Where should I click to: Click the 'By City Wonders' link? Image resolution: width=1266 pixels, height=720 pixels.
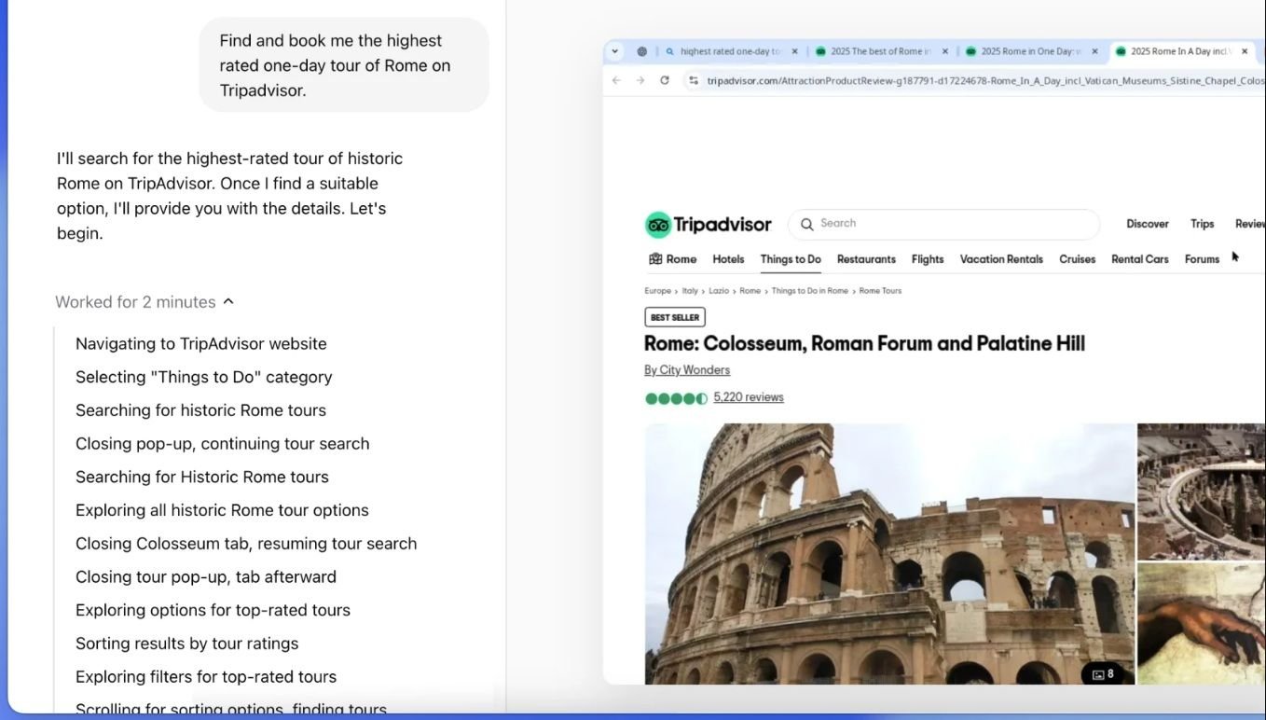[x=687, y=370]
